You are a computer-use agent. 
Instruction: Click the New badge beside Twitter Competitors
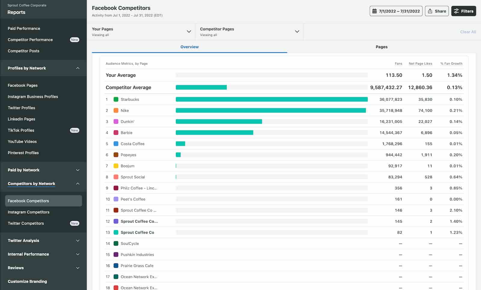coord(74,223)
